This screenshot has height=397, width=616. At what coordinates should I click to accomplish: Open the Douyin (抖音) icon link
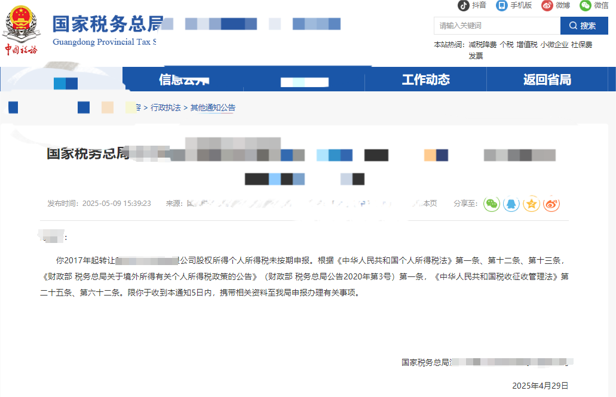pyautogui.click(x=463, y=5)
